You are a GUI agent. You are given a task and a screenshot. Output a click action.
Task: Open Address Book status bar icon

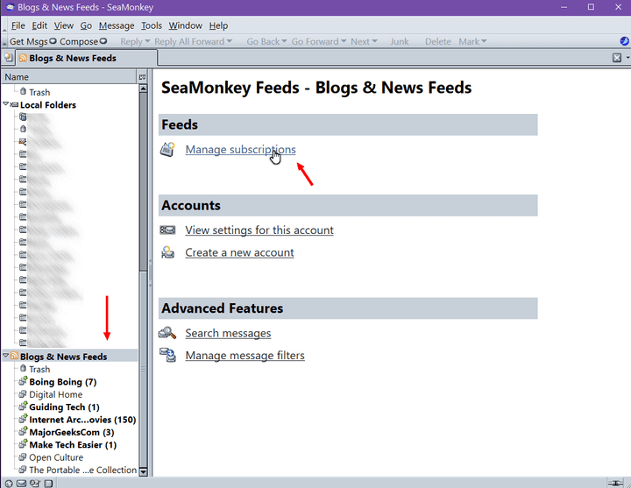click(48, 483)
